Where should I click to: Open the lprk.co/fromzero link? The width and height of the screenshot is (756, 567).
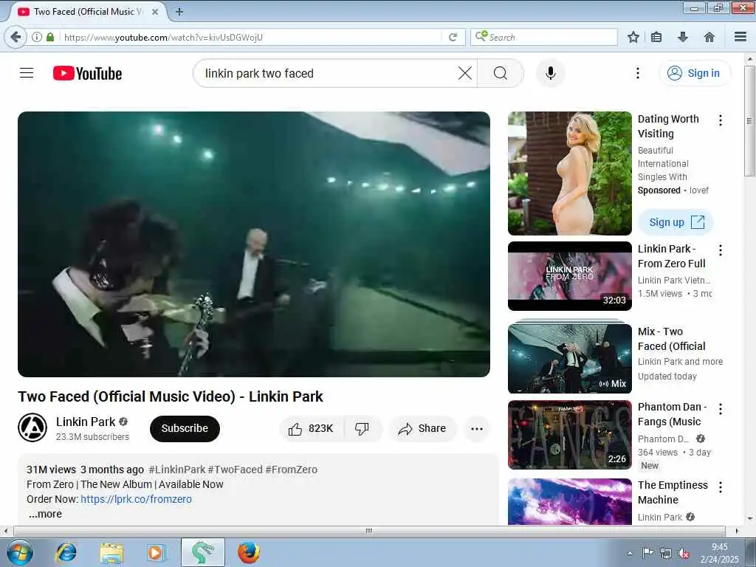(136, 499)
